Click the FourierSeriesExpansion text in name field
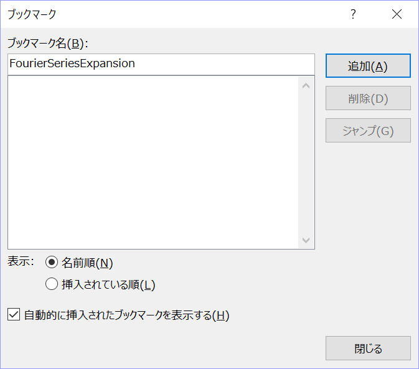The image size is (419, 369). pyautogui.click(x=72, y=63)
